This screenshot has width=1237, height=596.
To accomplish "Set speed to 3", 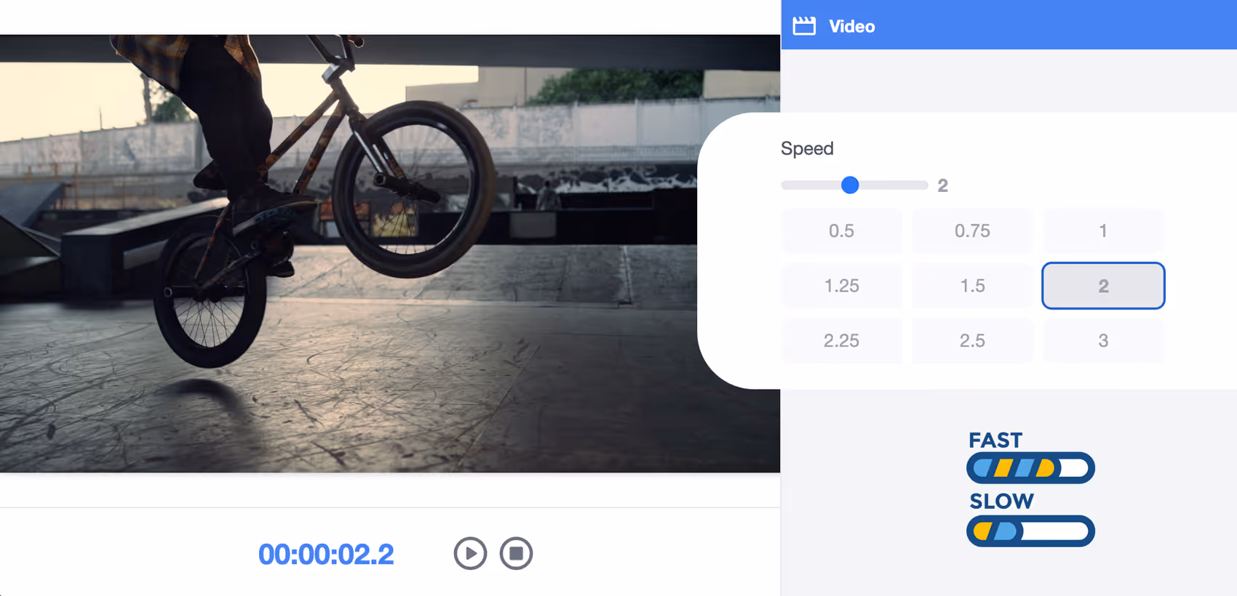I will (1103, 341).
